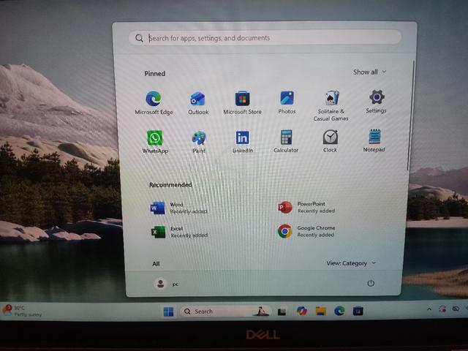Viewport: 468px width, 351px height.
Task: Click the Windows Start button on taskbar
Action: tap(168, 312)
